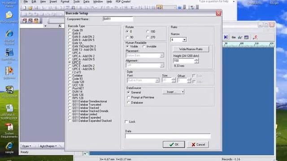Open the Data menu
The image size is (287, 161).
(86, 2)
